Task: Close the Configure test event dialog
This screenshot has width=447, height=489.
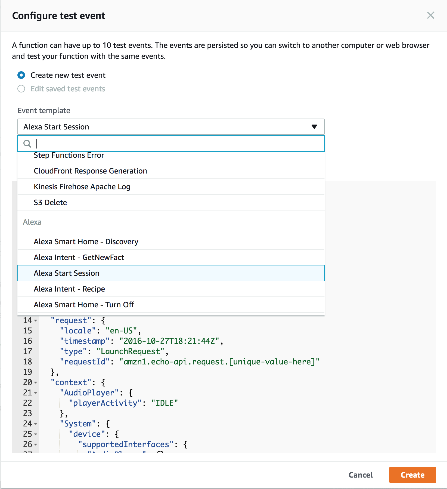Action: pyautogui.click(x=430, y=15)
